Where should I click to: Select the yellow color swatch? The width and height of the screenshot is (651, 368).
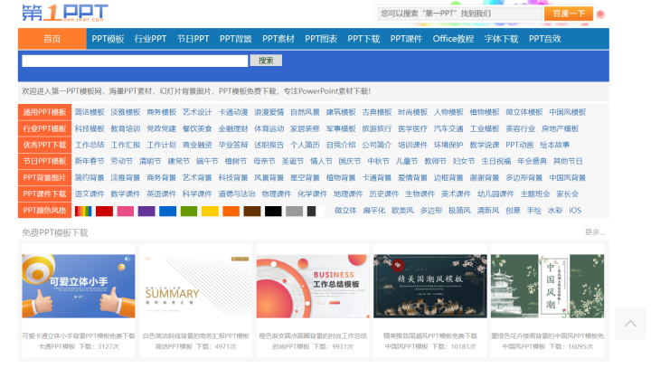coord(210,211)
